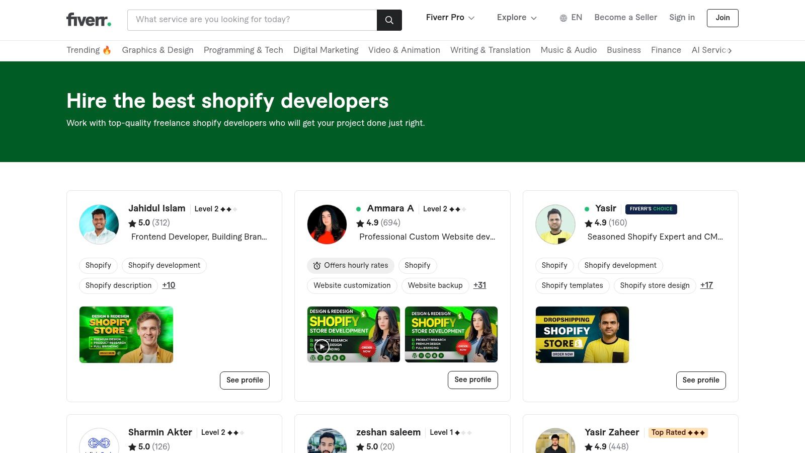Click Yasir's profile avatar
Screen dimensions: 805x453
(x=555, y=224)
